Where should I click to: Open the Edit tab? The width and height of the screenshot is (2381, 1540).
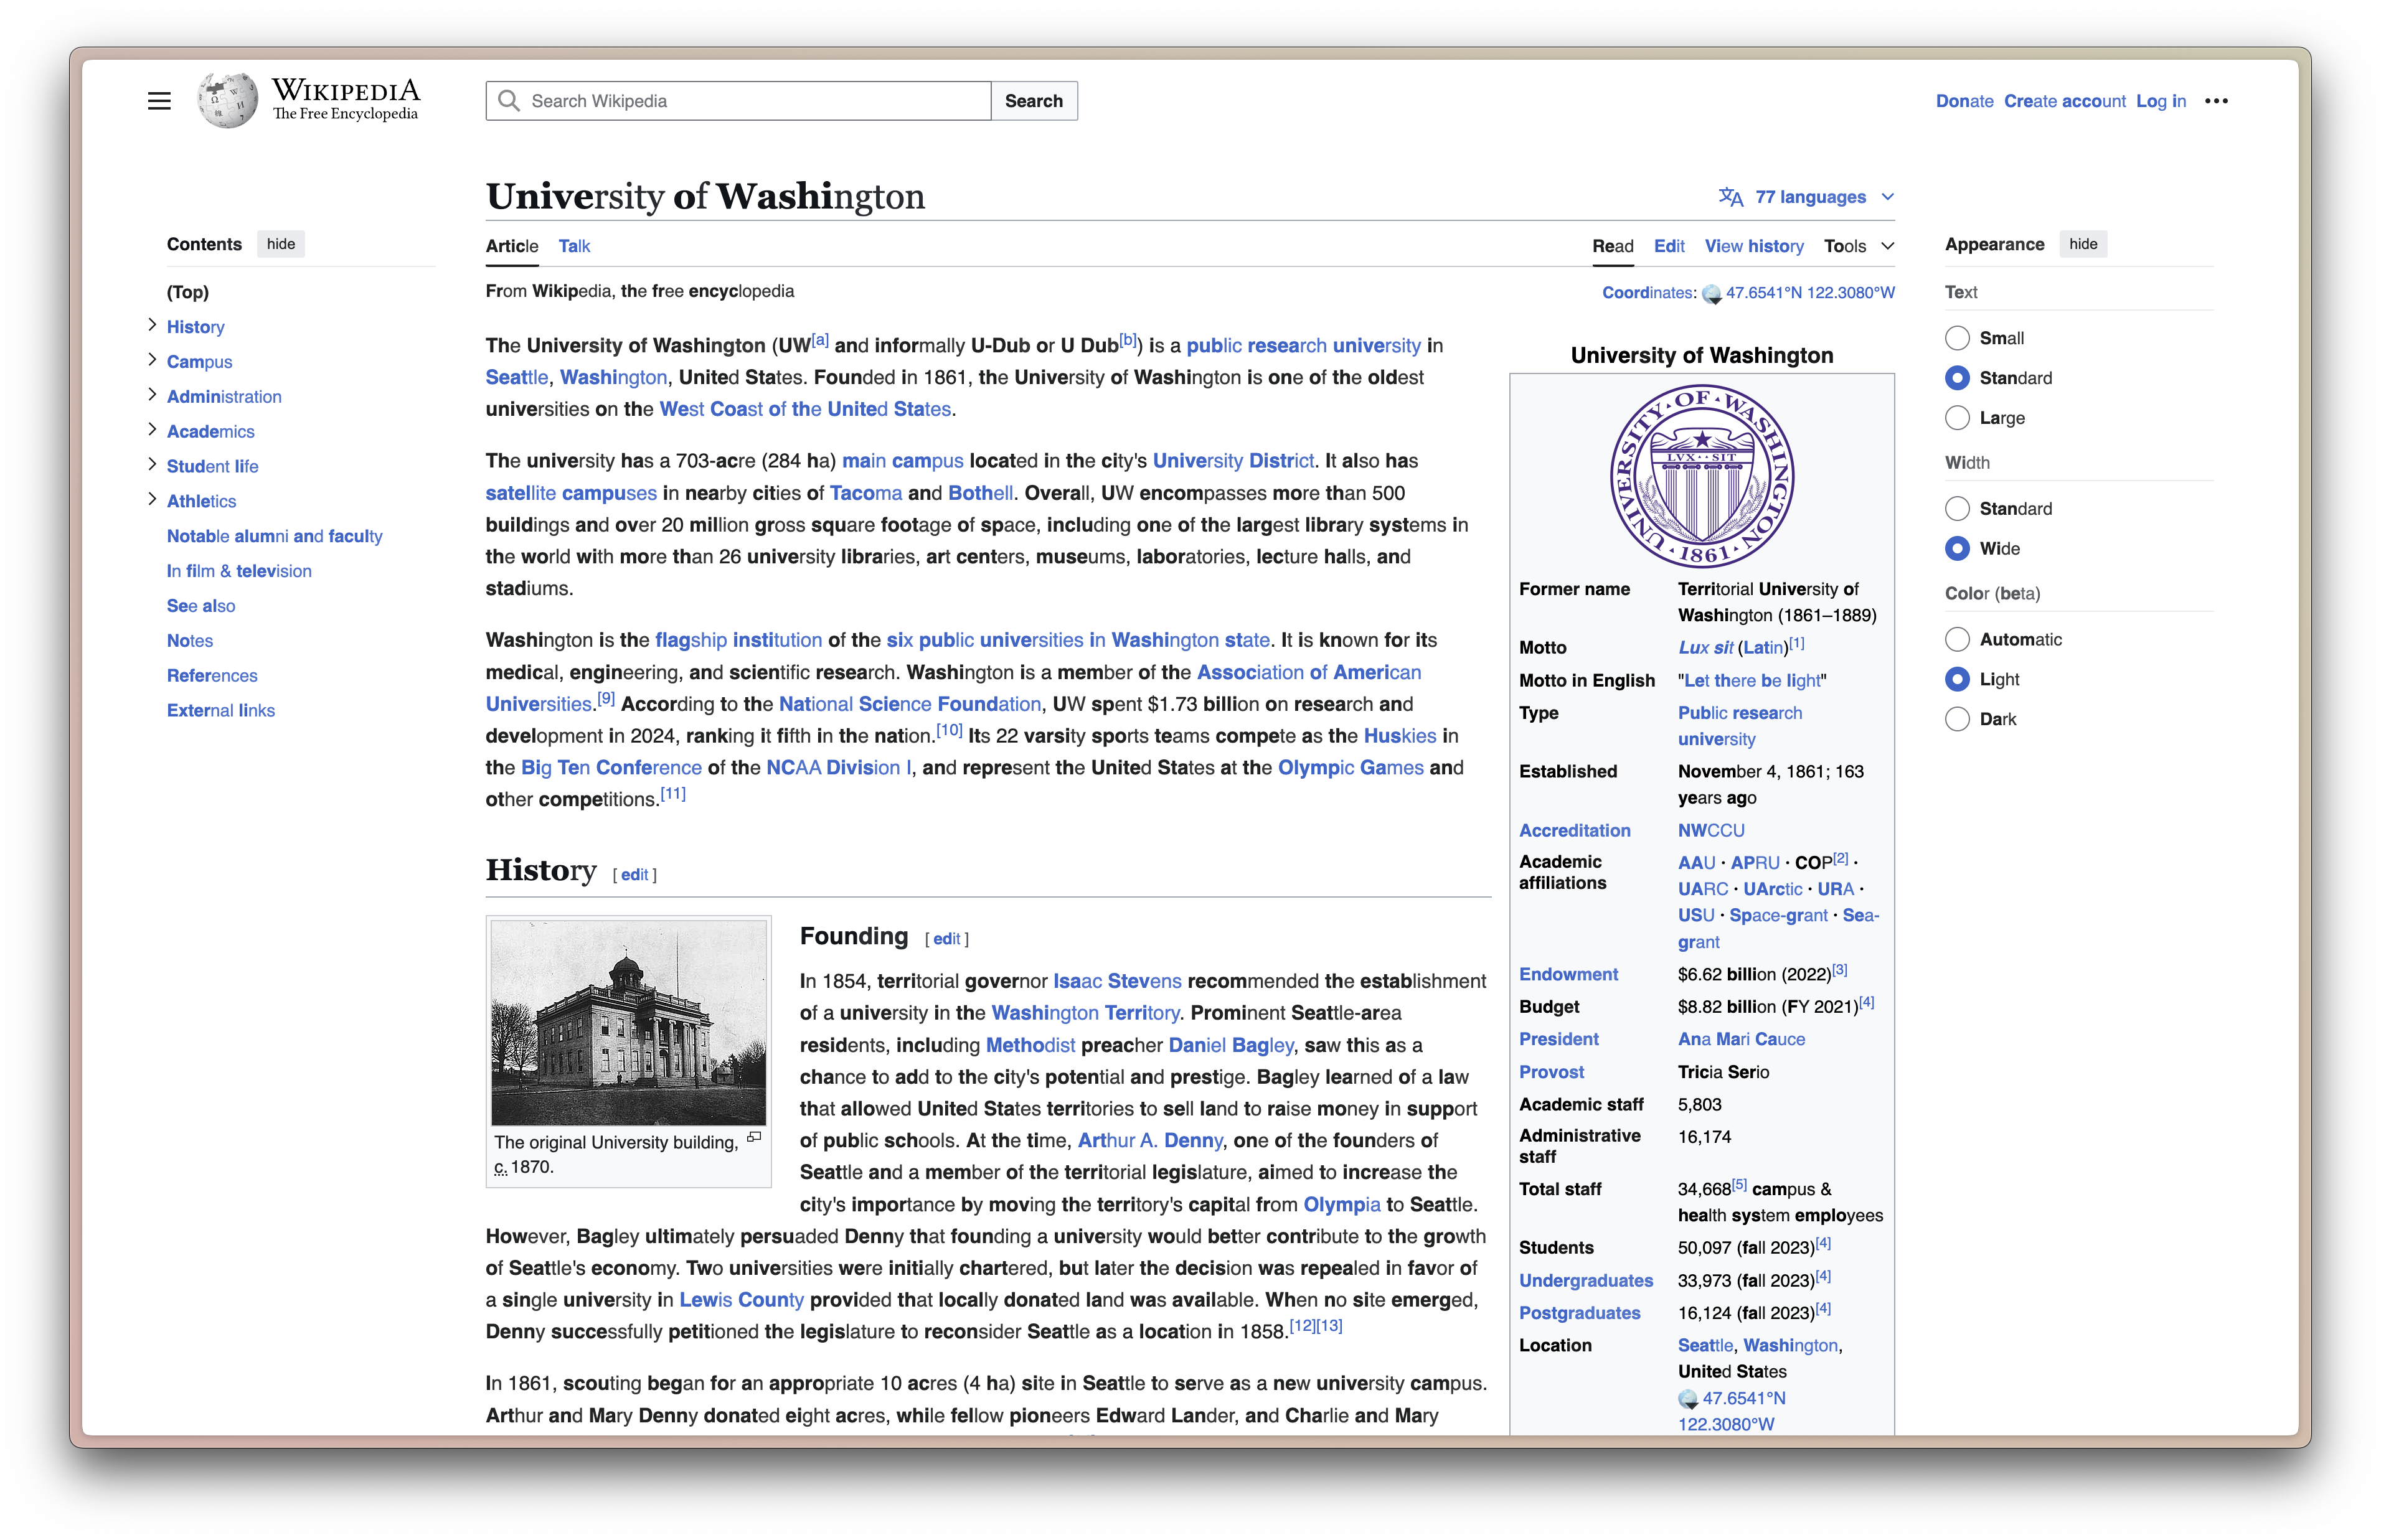[x=1668, y=246]
